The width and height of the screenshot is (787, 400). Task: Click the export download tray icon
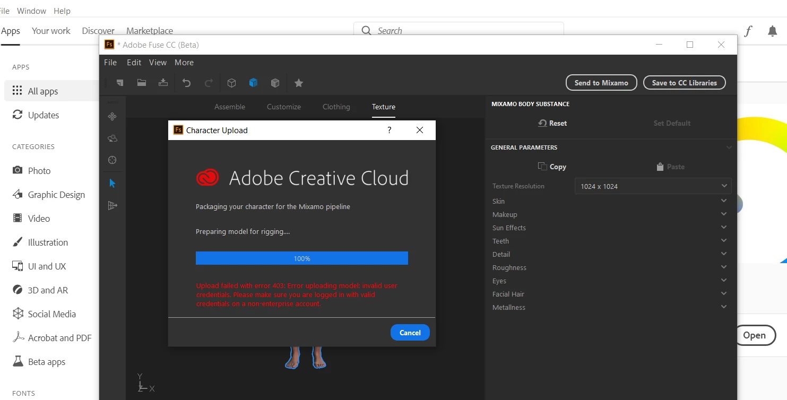tap(163, 83)
